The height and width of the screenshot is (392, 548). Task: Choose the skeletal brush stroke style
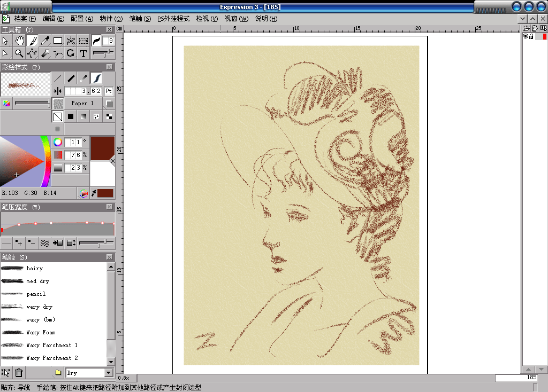click(96, 78)
